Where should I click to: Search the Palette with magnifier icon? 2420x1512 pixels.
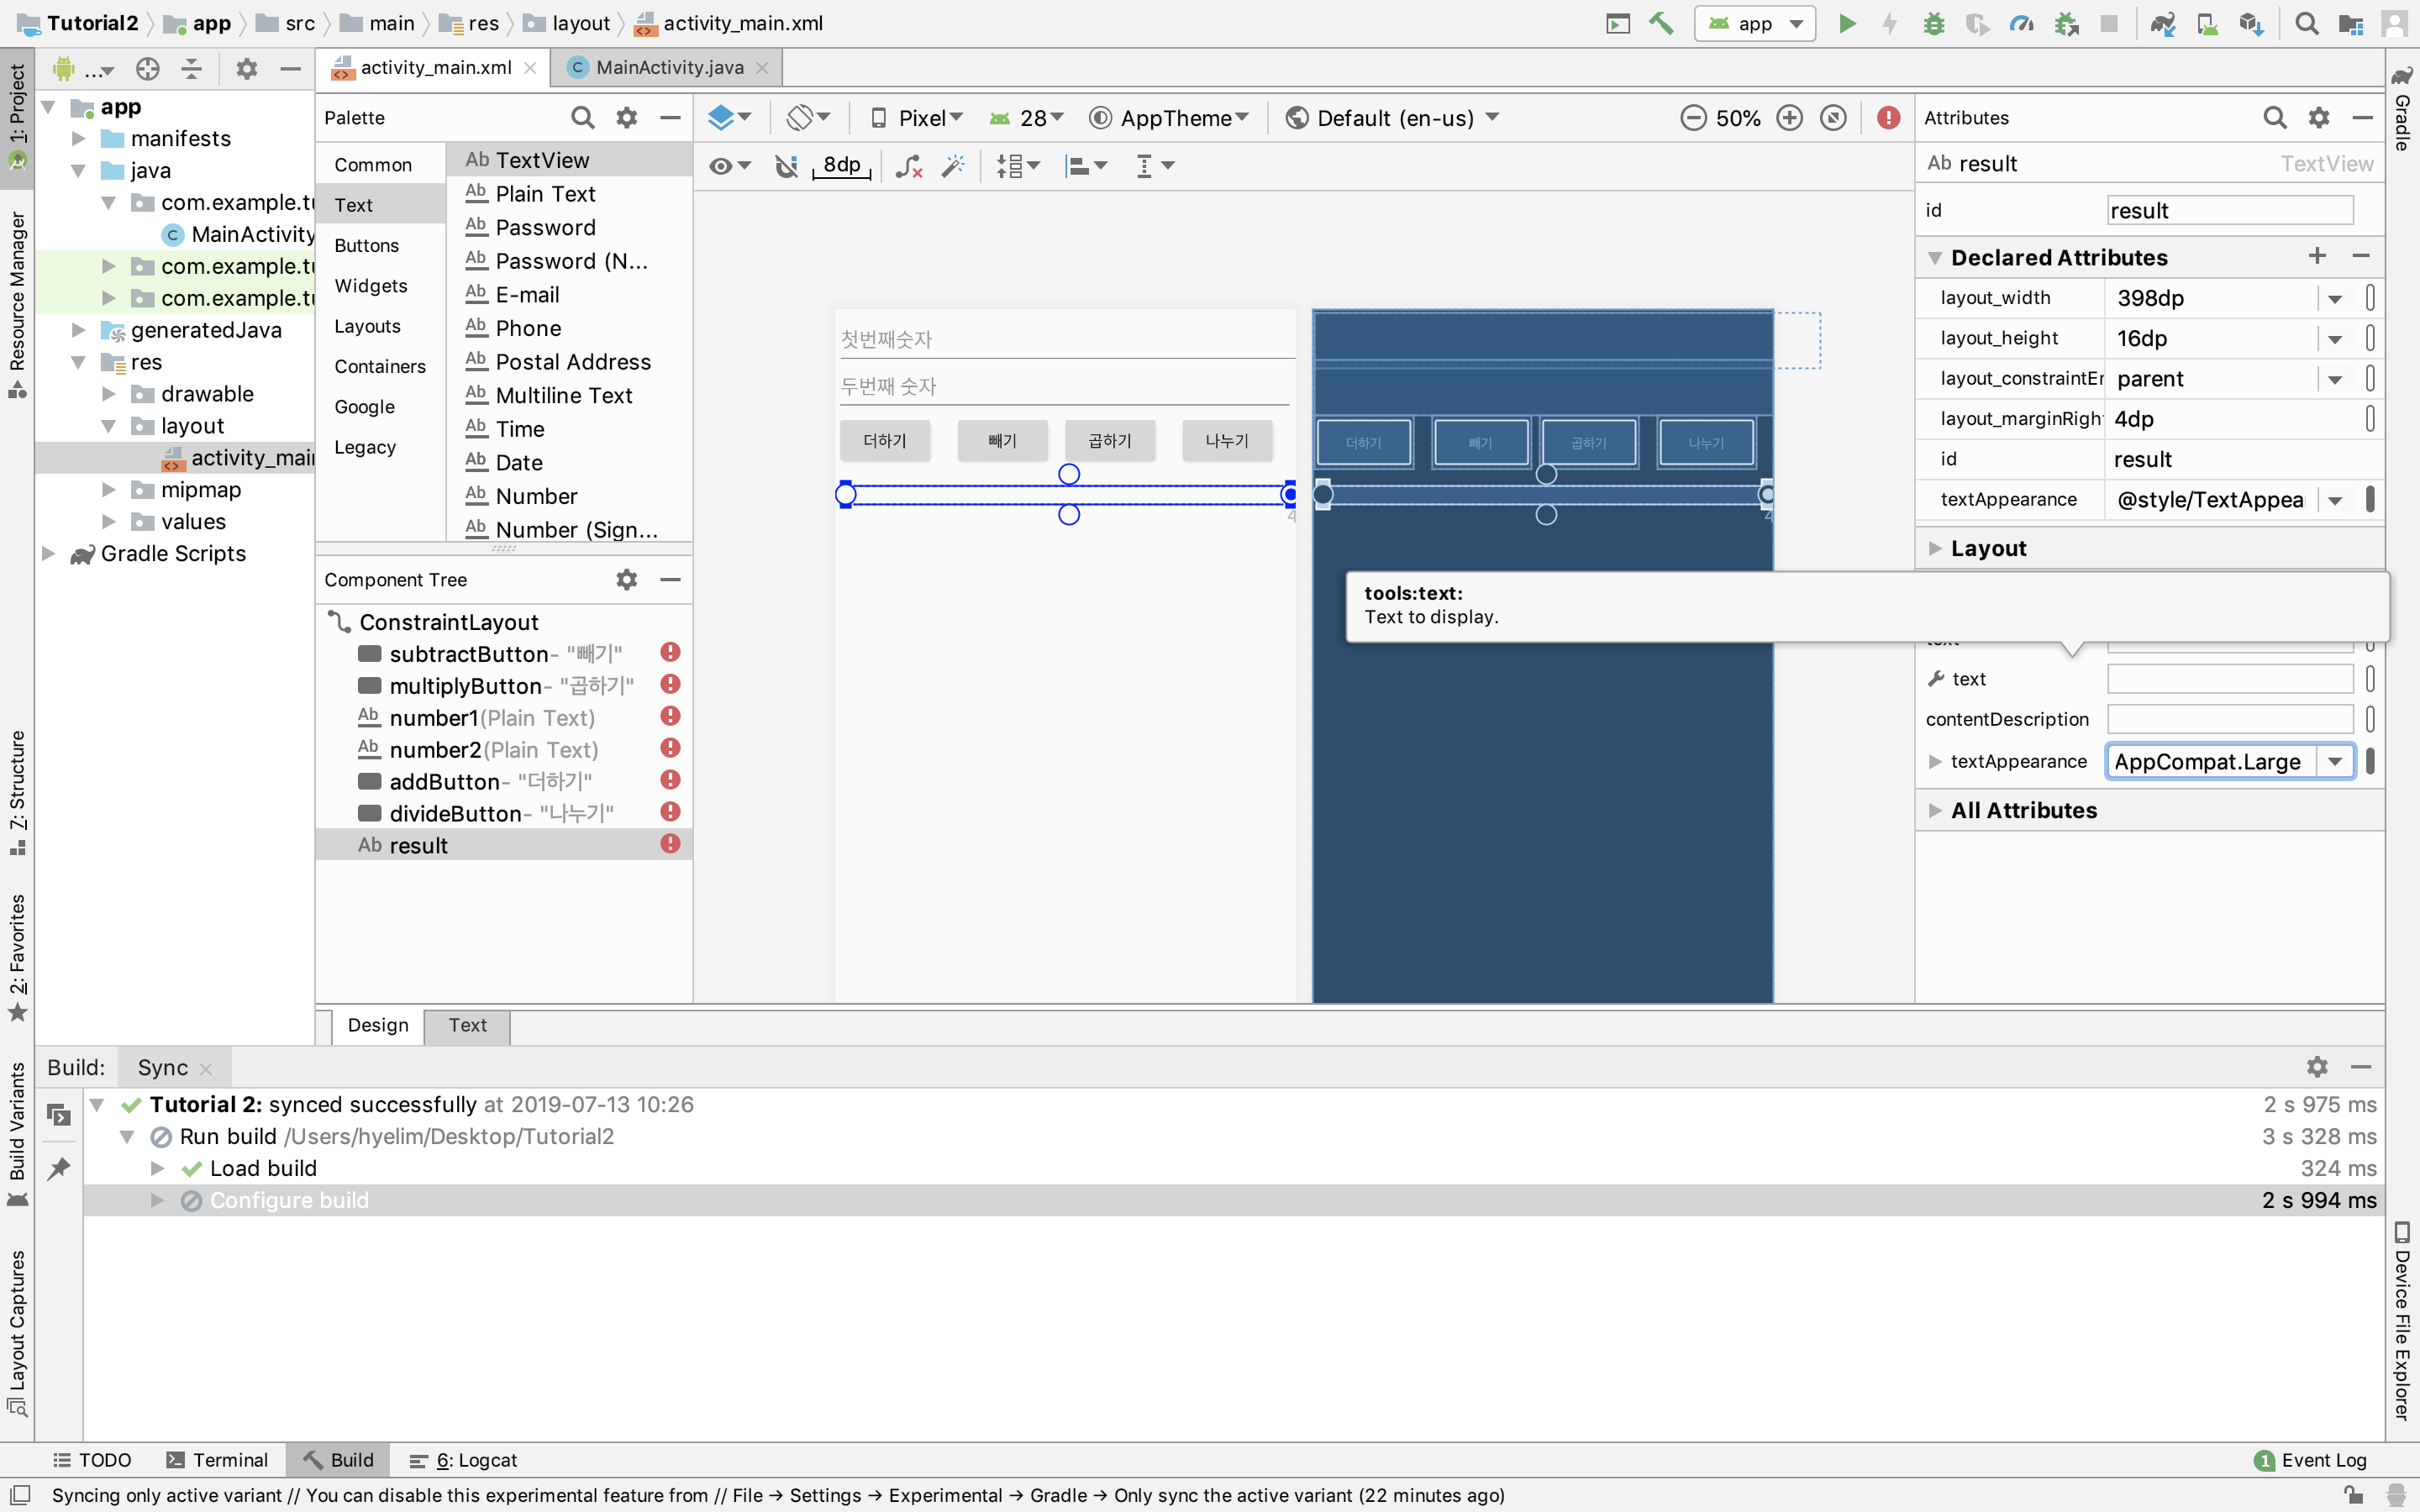pyautogui.click(x=582, y=118)
